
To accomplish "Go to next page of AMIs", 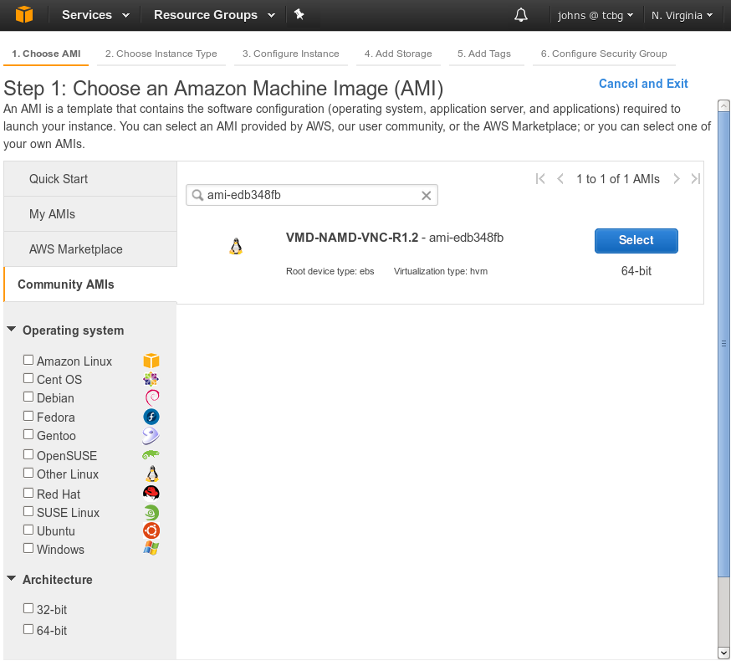I will tap(677, 179).
